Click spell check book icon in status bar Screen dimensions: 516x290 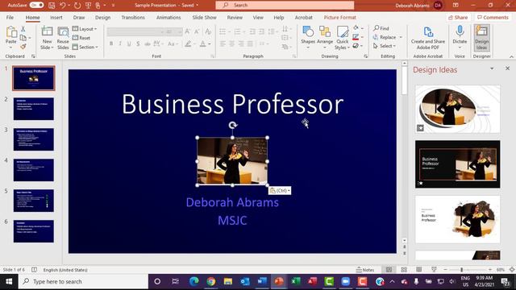click(34, 270)
